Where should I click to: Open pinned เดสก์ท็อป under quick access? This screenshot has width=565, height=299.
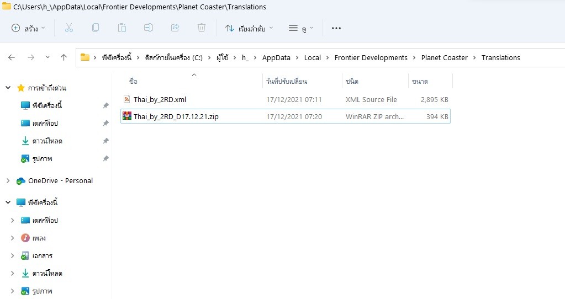click(39, 123)
